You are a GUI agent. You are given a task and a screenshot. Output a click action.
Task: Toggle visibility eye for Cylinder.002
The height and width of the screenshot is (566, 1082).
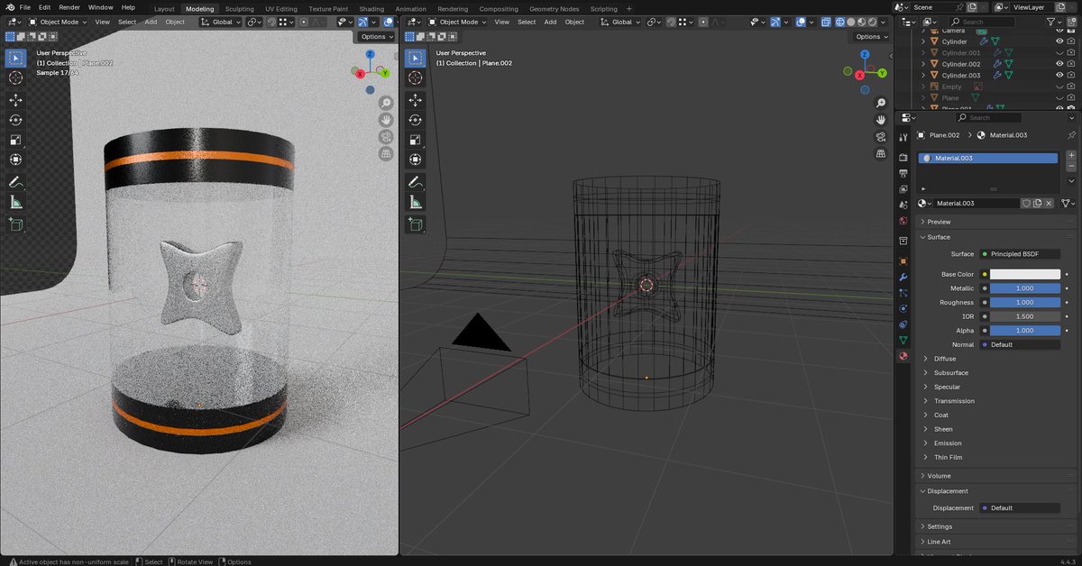pos(1059,64)
